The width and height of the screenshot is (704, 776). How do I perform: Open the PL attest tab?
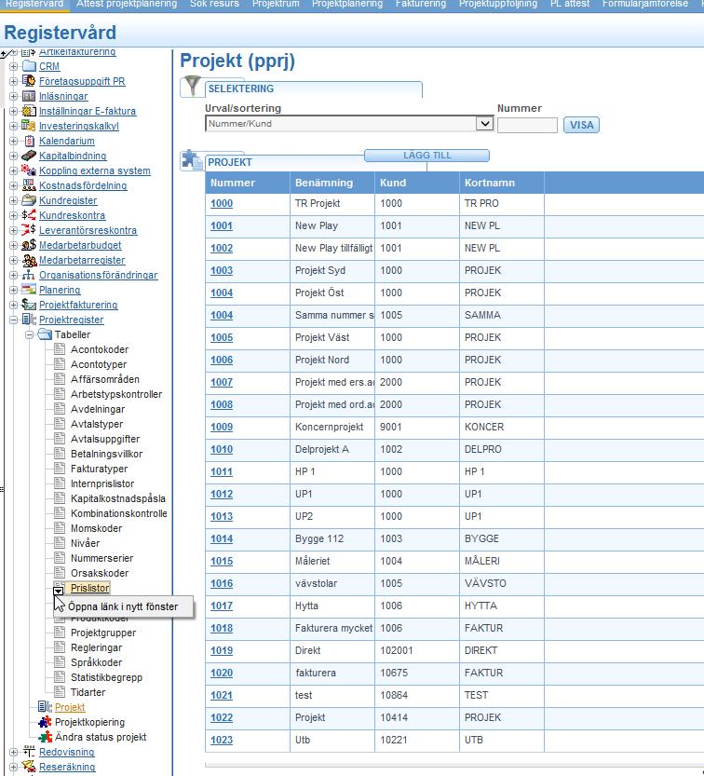[x=570, y=4]
